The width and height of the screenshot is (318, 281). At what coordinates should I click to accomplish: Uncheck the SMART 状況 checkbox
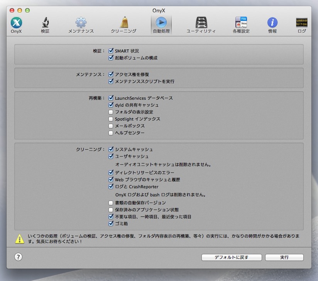point(111,51)
